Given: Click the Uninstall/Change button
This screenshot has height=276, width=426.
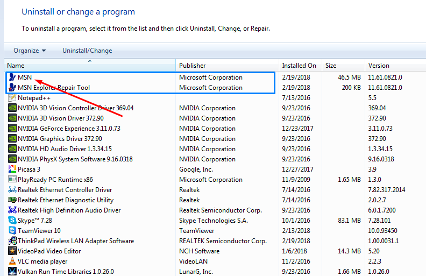Looking at the screenshot, I should pyautogui.click(x=87, y=51).
